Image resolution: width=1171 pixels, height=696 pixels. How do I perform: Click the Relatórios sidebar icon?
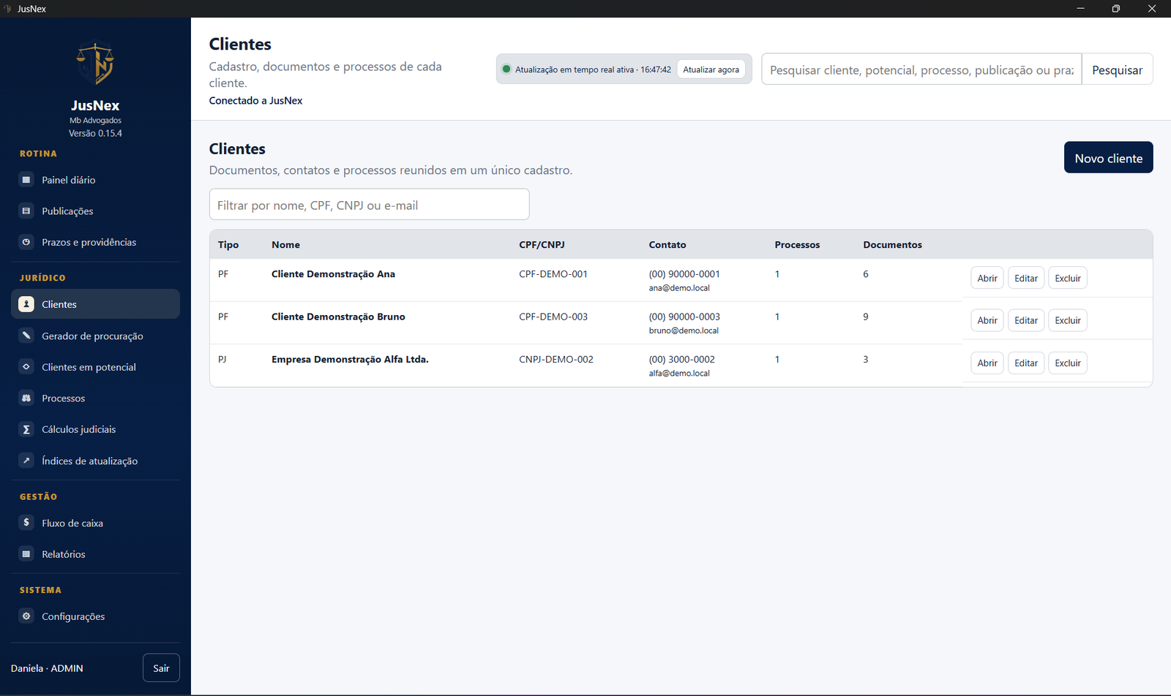(x=26, y=554)
